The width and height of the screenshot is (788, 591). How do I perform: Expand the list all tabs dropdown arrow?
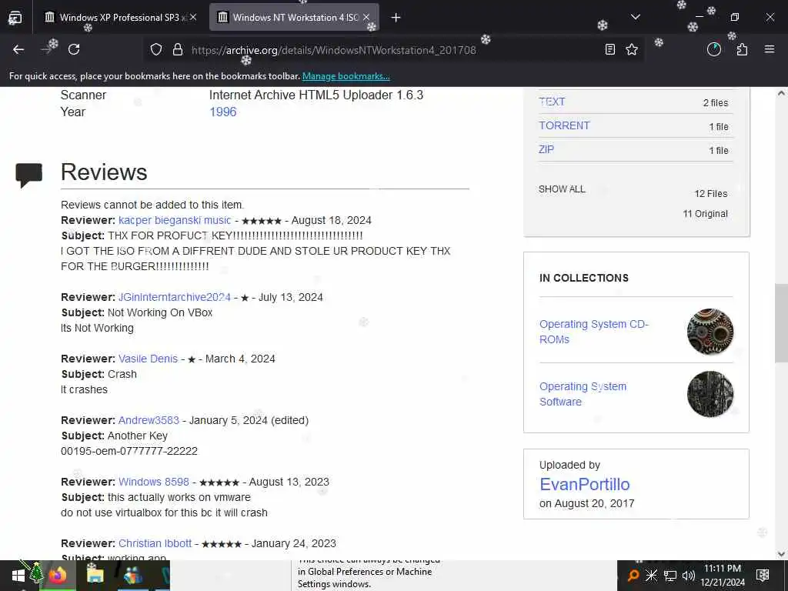(x=635, y=17)
